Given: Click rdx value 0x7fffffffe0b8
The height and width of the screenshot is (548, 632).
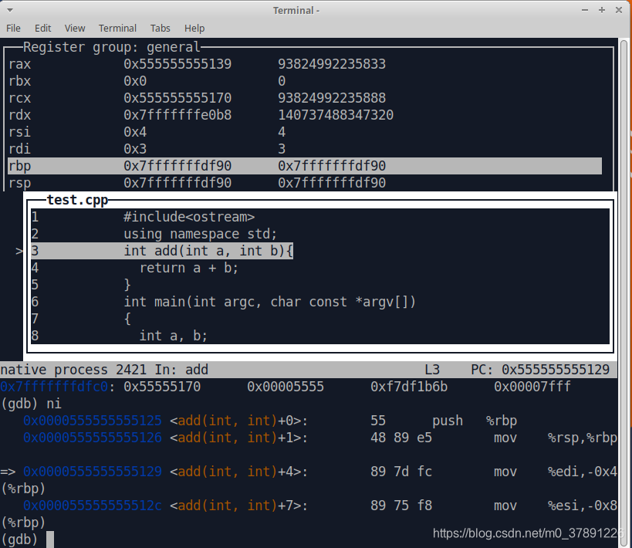Looking at the screenshot, I should [x=177, y=115].
